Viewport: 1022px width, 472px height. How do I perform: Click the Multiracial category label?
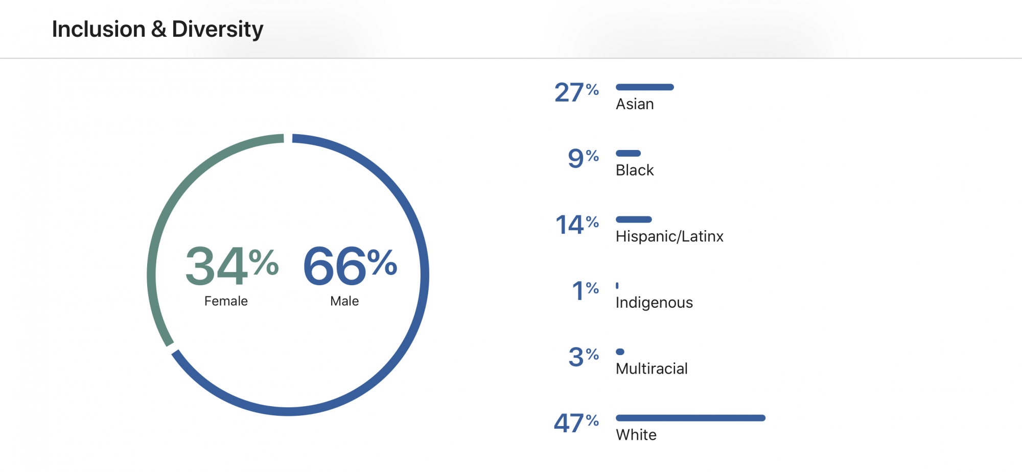(x=652, y=368)
